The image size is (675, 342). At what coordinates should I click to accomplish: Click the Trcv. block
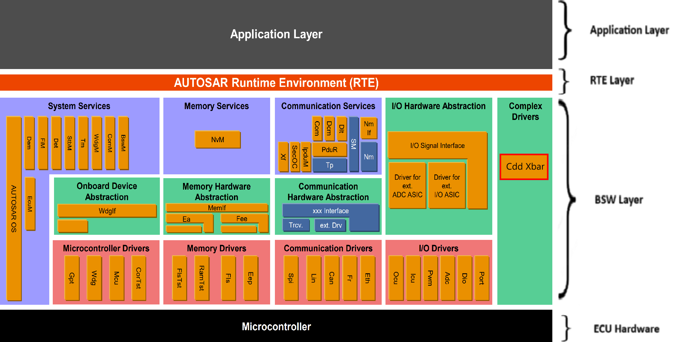point(296,225)
